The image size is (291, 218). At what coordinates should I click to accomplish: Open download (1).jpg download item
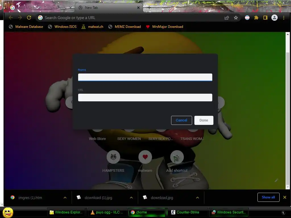click(98, 198)
